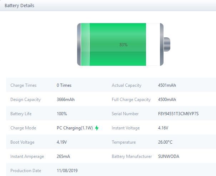The height and width of the screenshot is (176, 216).
Task: Click the Charge Mode field label
Action: point(23,128)
